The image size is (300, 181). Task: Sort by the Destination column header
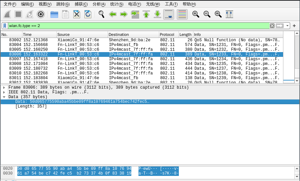pyautogui.click(x=133, y=35)
